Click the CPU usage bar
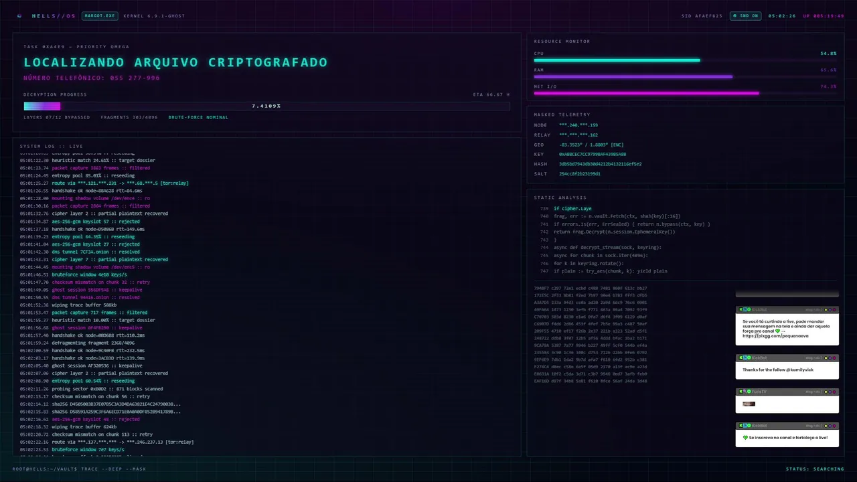The width and height of the screenshot is (857, 482). 685,60
